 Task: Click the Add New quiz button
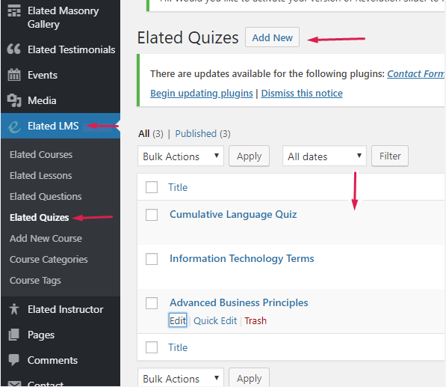(272, 37)
